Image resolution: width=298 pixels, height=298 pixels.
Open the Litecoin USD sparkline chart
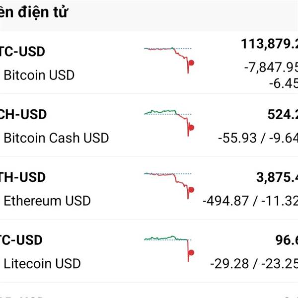pos(169,247)
